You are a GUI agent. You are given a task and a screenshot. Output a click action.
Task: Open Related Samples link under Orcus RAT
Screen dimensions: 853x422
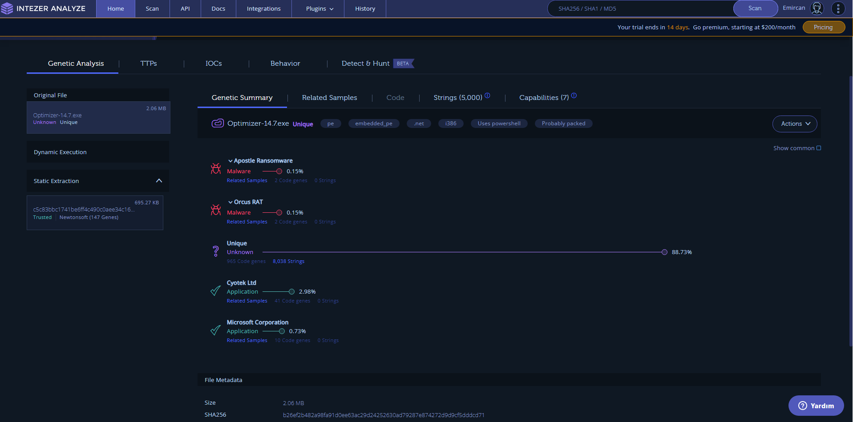point(247,222)
